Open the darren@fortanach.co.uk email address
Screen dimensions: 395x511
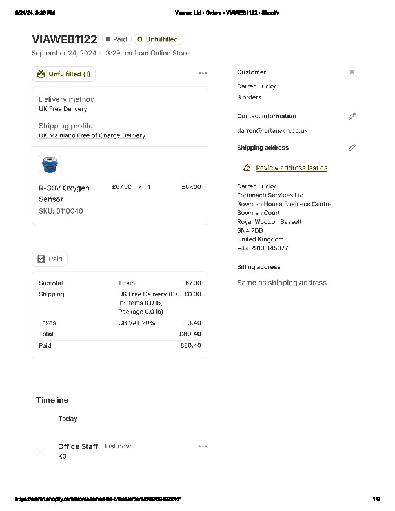pos(272,130)
